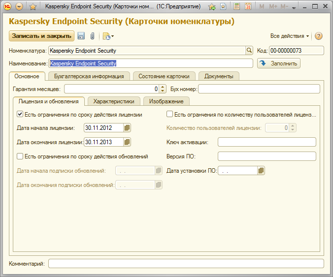Click the 'Записать и закрыть' button
The height and width of the screenshot is (277, 333).
[41, 36]
